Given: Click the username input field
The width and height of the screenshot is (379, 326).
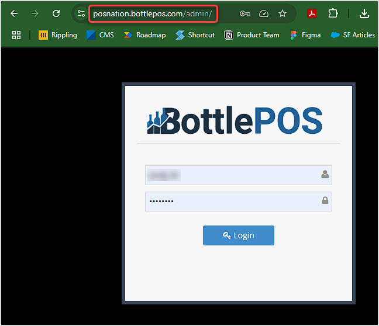Looking at the screenshot, I should [239, 175].
